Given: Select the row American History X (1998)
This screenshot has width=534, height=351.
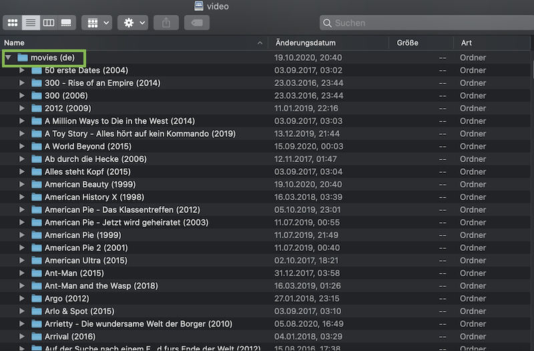Looking at the screenshot, I should pos(265,197).
